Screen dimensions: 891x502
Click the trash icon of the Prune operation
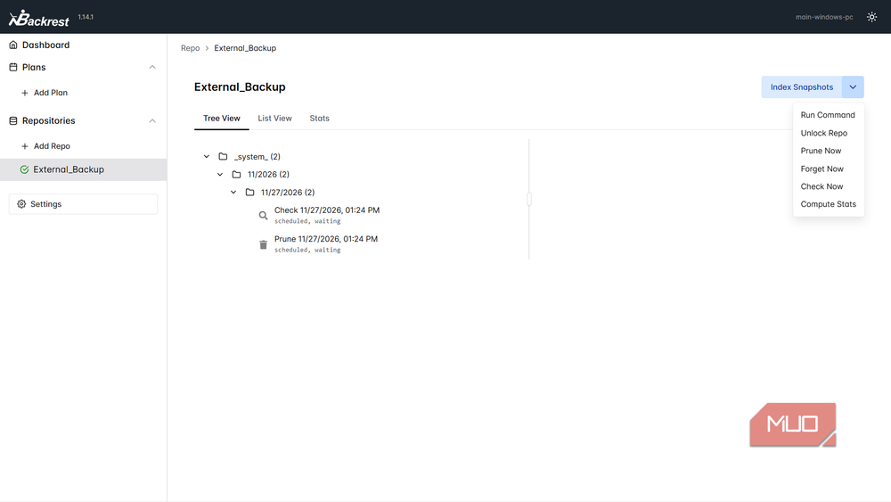(x=263, y=244)
